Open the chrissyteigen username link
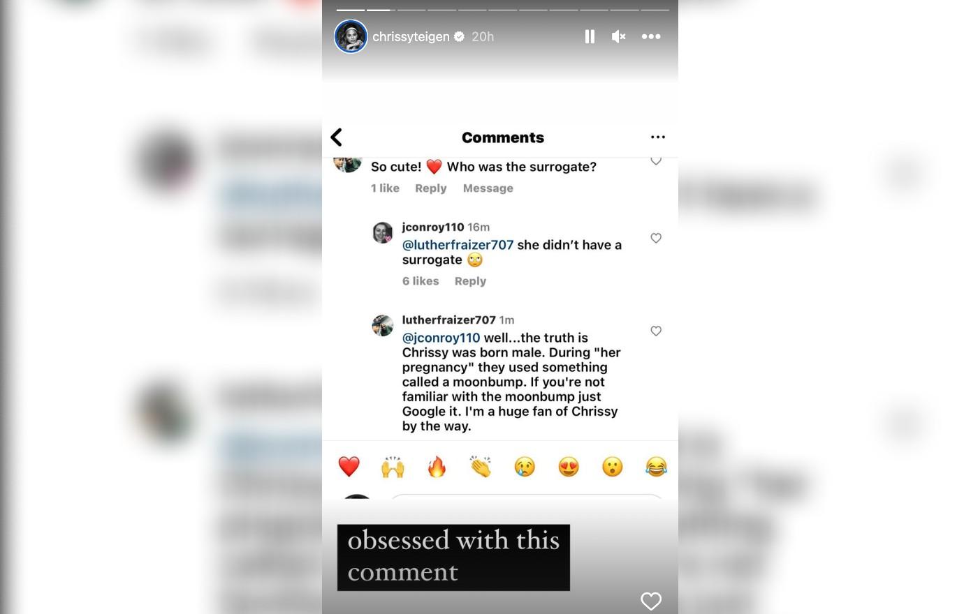The width and height of the screenshot is (964, 614). (411, 36)
